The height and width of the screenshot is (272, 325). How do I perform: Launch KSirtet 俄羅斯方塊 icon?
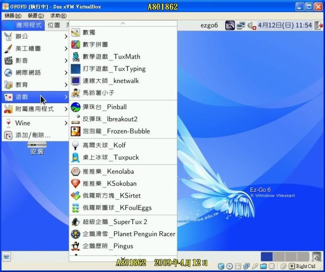coord(76,195)
